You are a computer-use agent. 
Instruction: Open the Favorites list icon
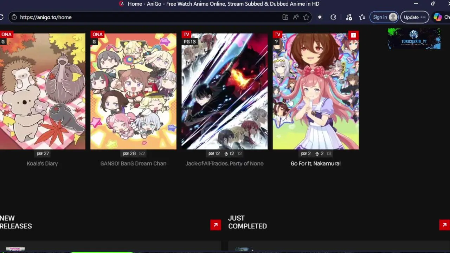click(x=362, y=17)
